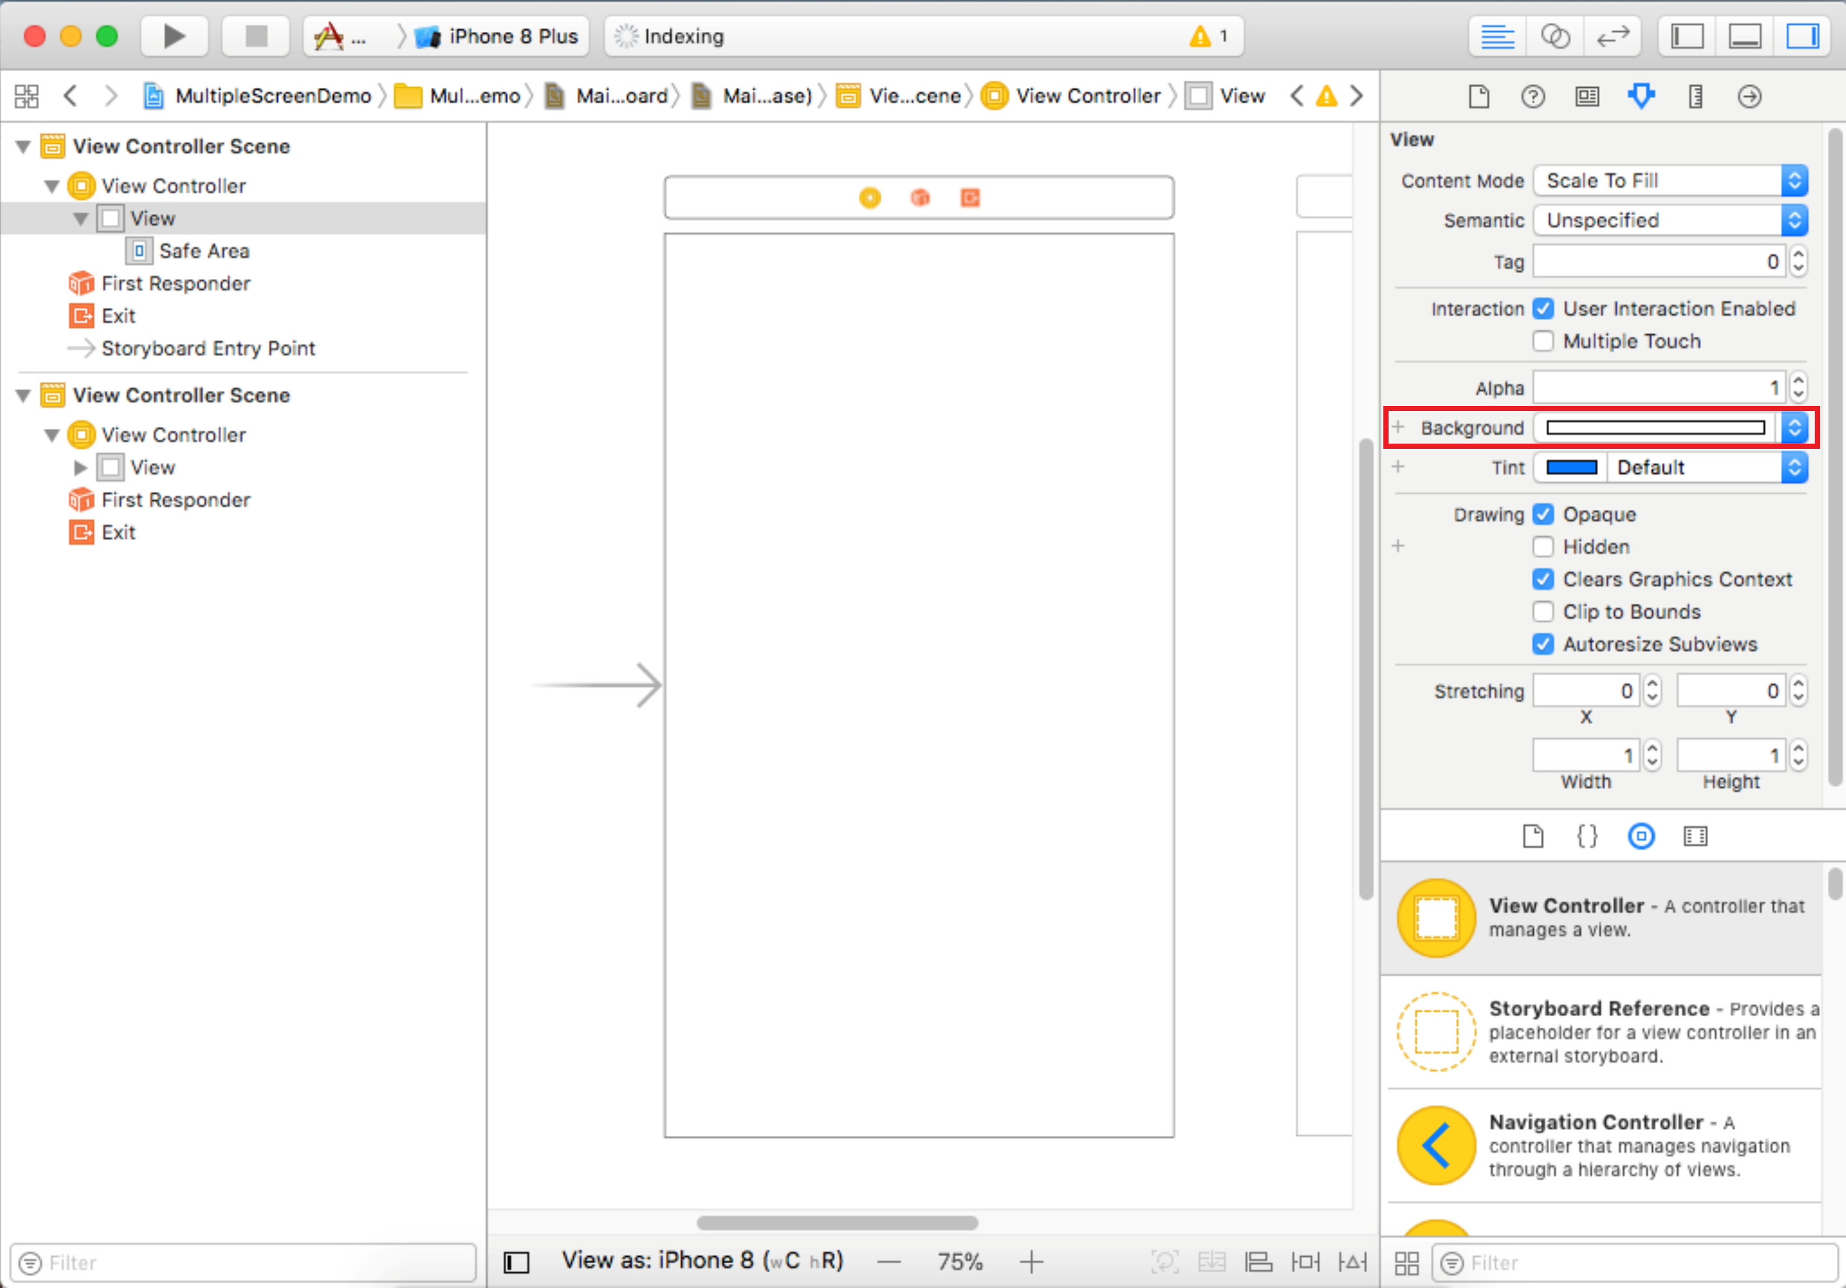This screenshot has width=1846, height=1288.
Task: Select Storyboard Entry Point in outline
Action: pos(208,348)
